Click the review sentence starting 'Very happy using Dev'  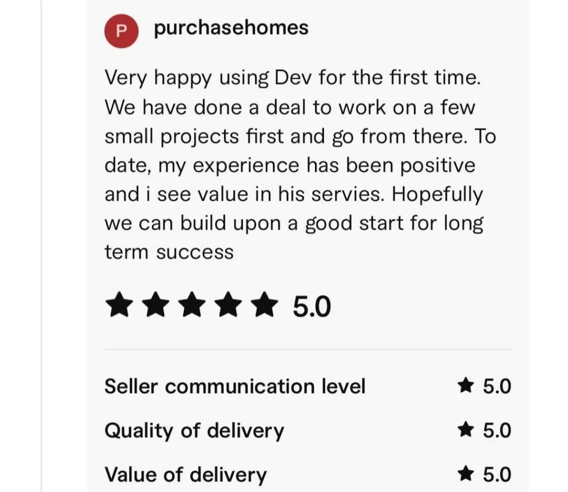tap(292, 78)
